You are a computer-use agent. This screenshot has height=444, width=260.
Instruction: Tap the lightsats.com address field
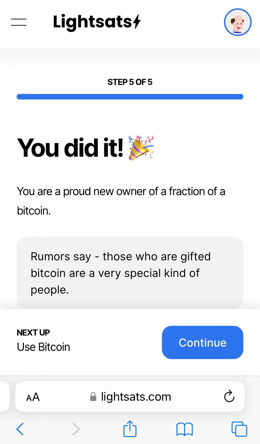136,397
